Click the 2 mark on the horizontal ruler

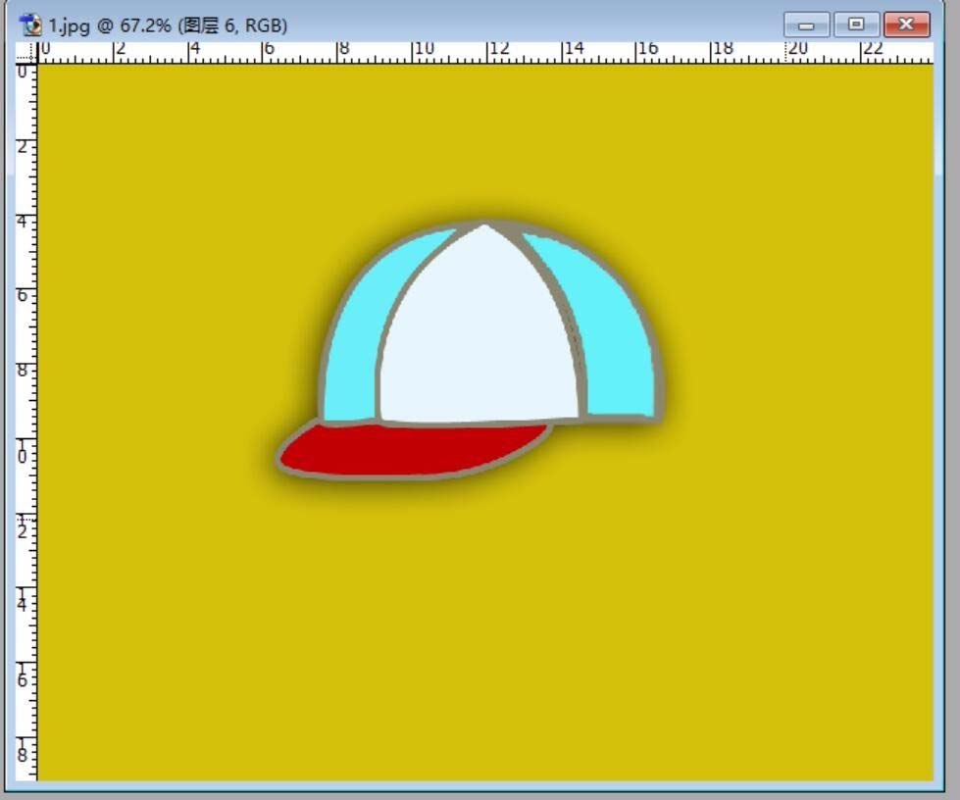(x=121, y=49)
